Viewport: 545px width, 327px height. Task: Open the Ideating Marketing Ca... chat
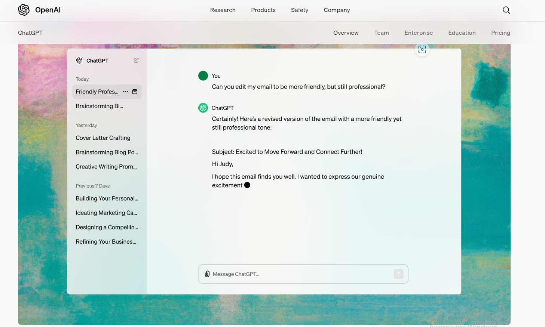107,213
